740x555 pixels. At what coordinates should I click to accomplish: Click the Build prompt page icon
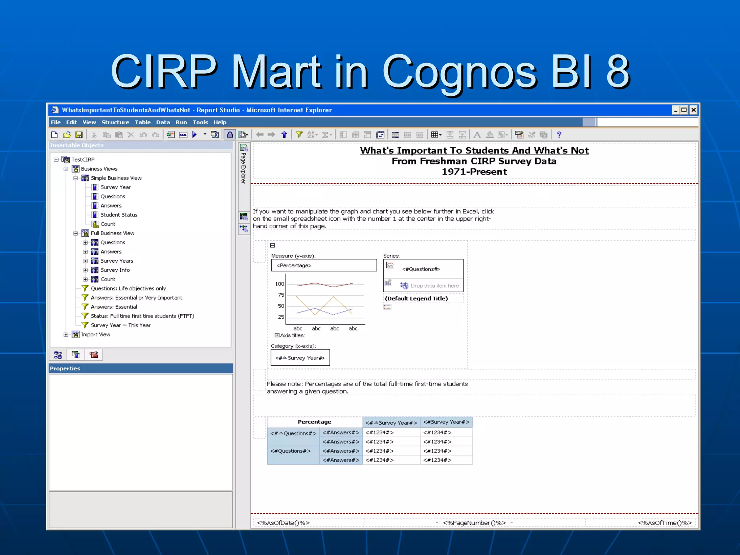tap(519, 135)
